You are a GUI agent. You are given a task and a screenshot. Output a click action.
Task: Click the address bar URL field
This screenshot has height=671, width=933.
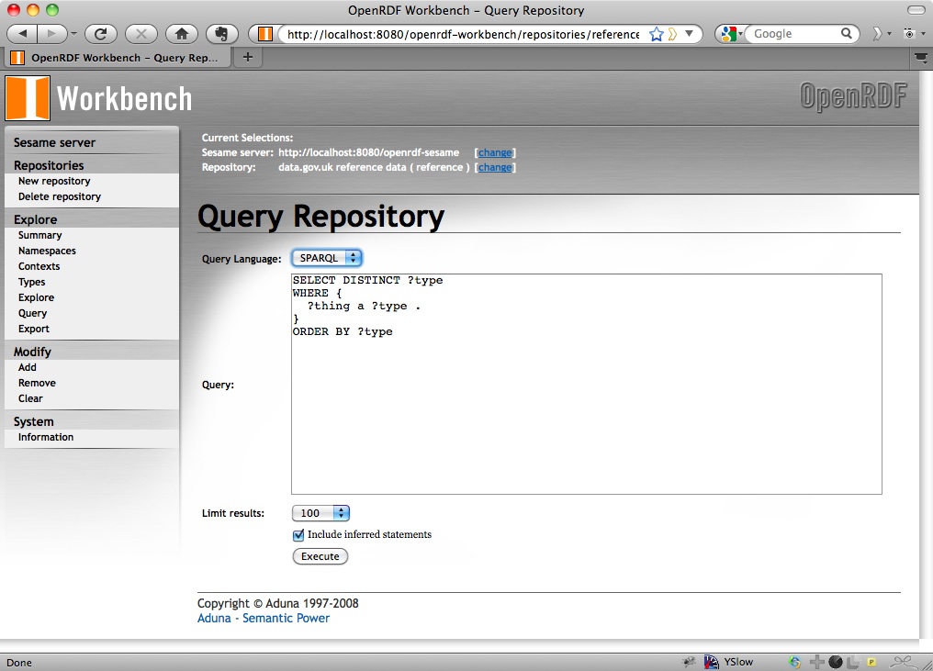[463, 34]
